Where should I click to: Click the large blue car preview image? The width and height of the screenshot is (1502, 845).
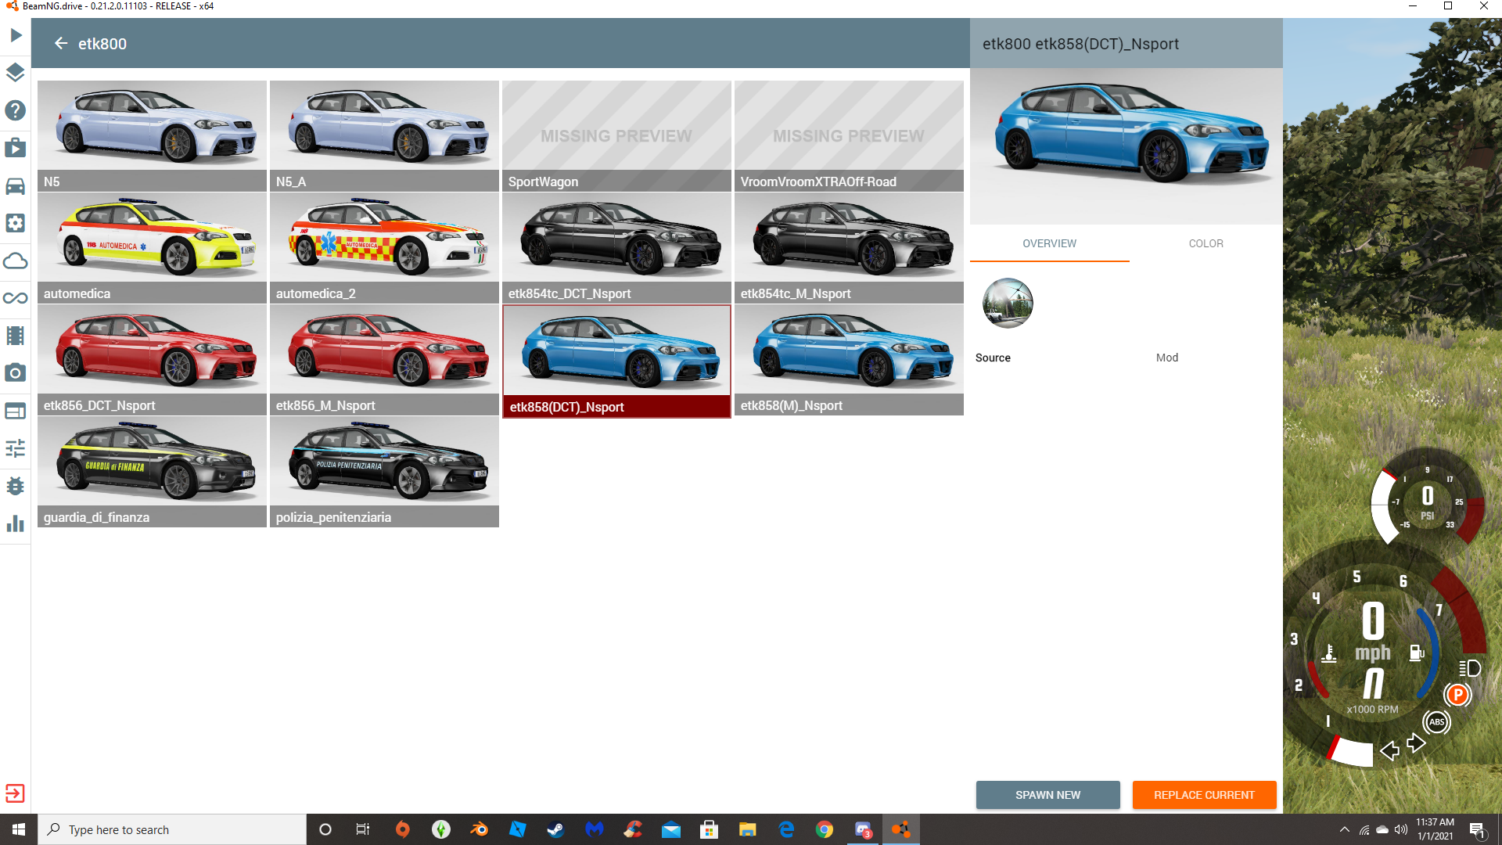[x=1126, y=146]
